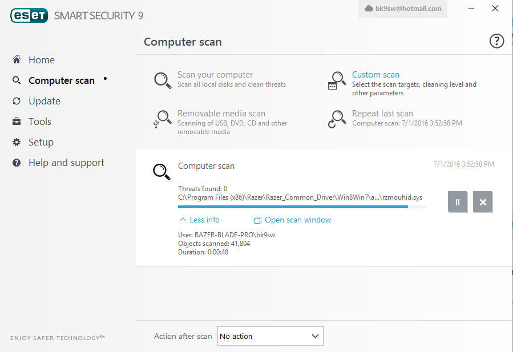The width and height of the screenshot is (513, 352).
Task: Click Objects scanned: 41,804 text
Action: [x=214, y=244]
